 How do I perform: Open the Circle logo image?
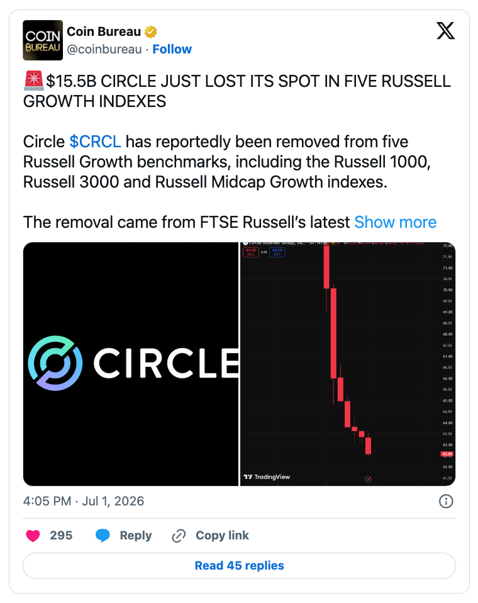tap(131, 364)
